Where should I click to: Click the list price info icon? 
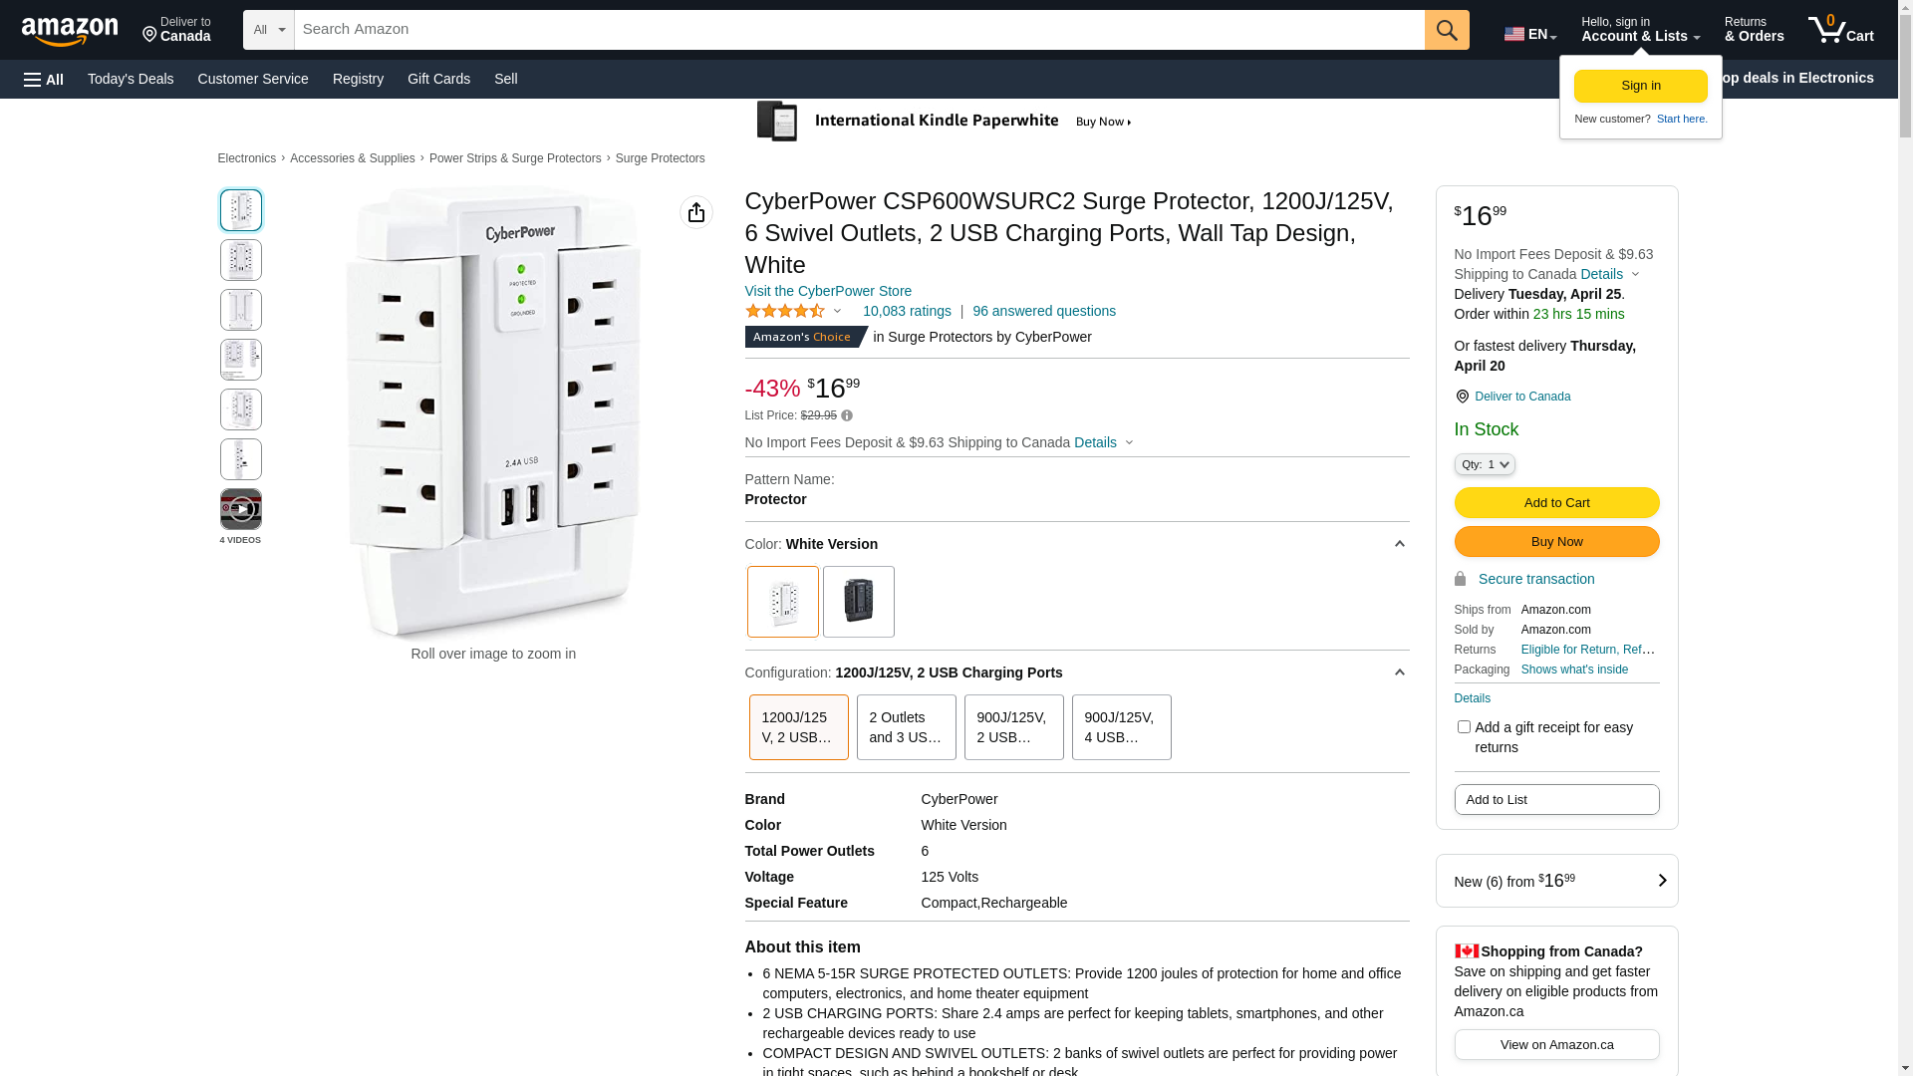[x=847, y=415]
